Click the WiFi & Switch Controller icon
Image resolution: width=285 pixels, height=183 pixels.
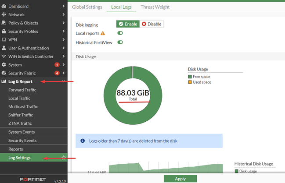click(x=4, y=56)
